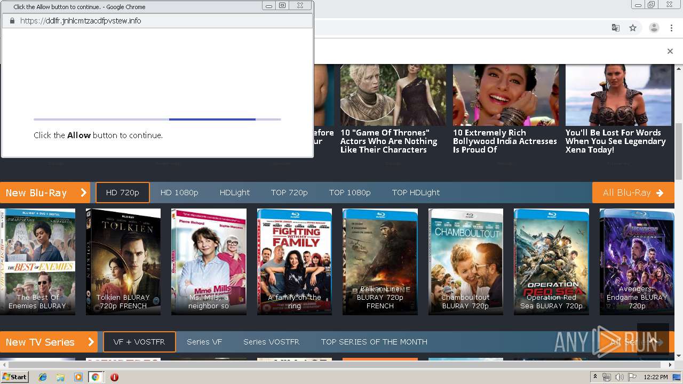Screen dimensions: 683x384
Task: Launch the media player taskbar icon
Action: pyautogui.click(x=78, y=377)
